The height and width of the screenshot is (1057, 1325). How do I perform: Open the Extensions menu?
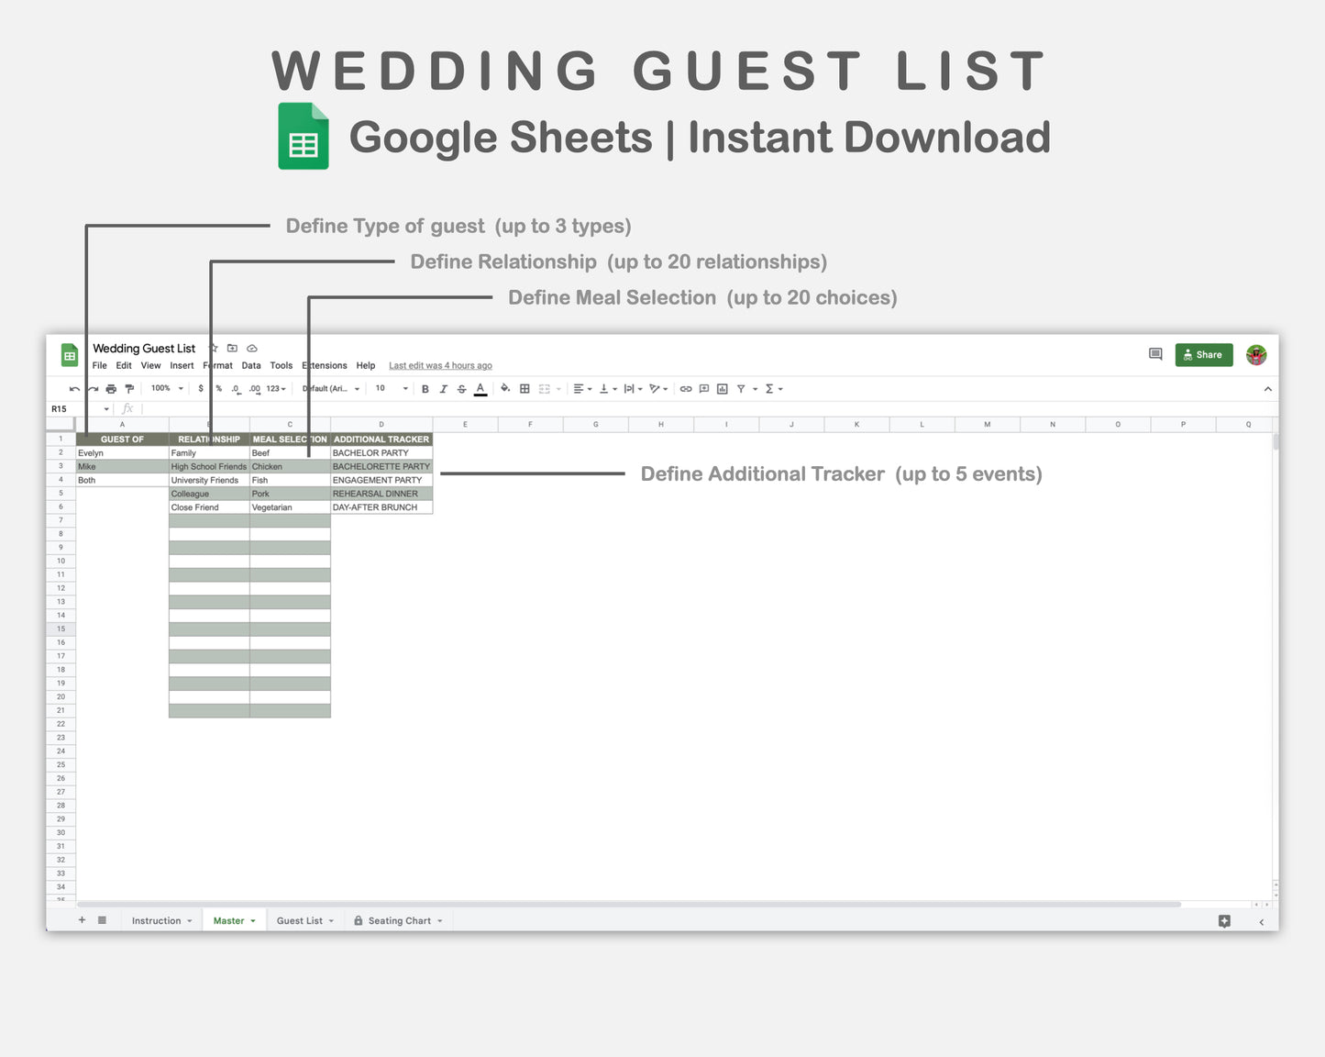pos(324,365)
